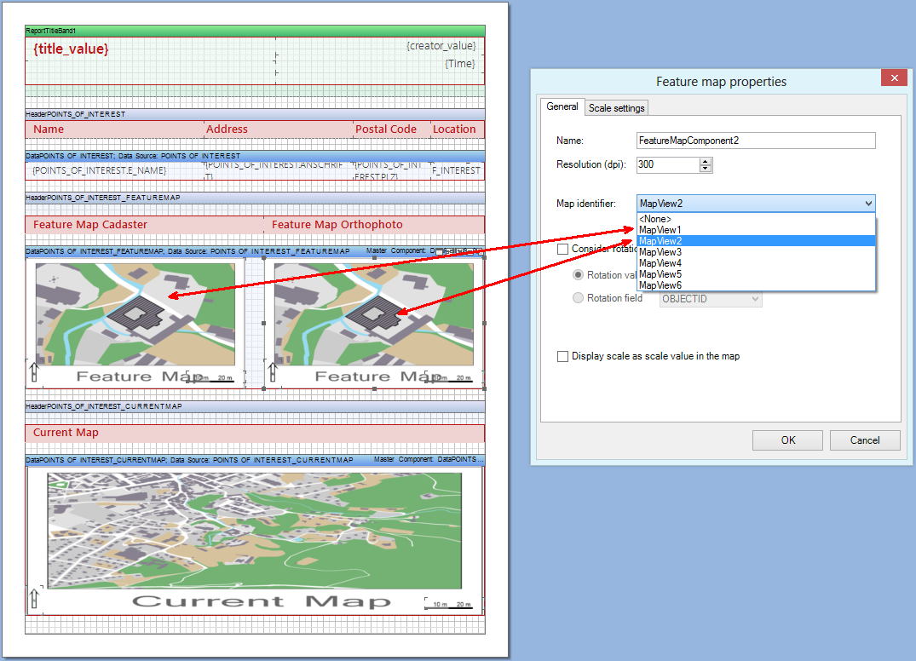Click the ReportTitleBand1 band header
The height and width of the screenshot is (661, 916).
pyautogui.click(x=51, y=30)
